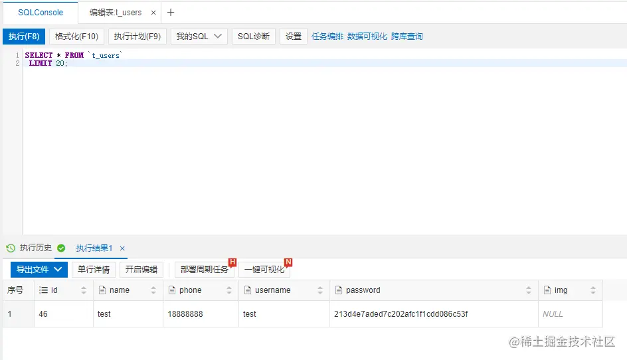This screenshot has height=360, width=627.
Task: Click the green success check icon
Action: point(61,248)
